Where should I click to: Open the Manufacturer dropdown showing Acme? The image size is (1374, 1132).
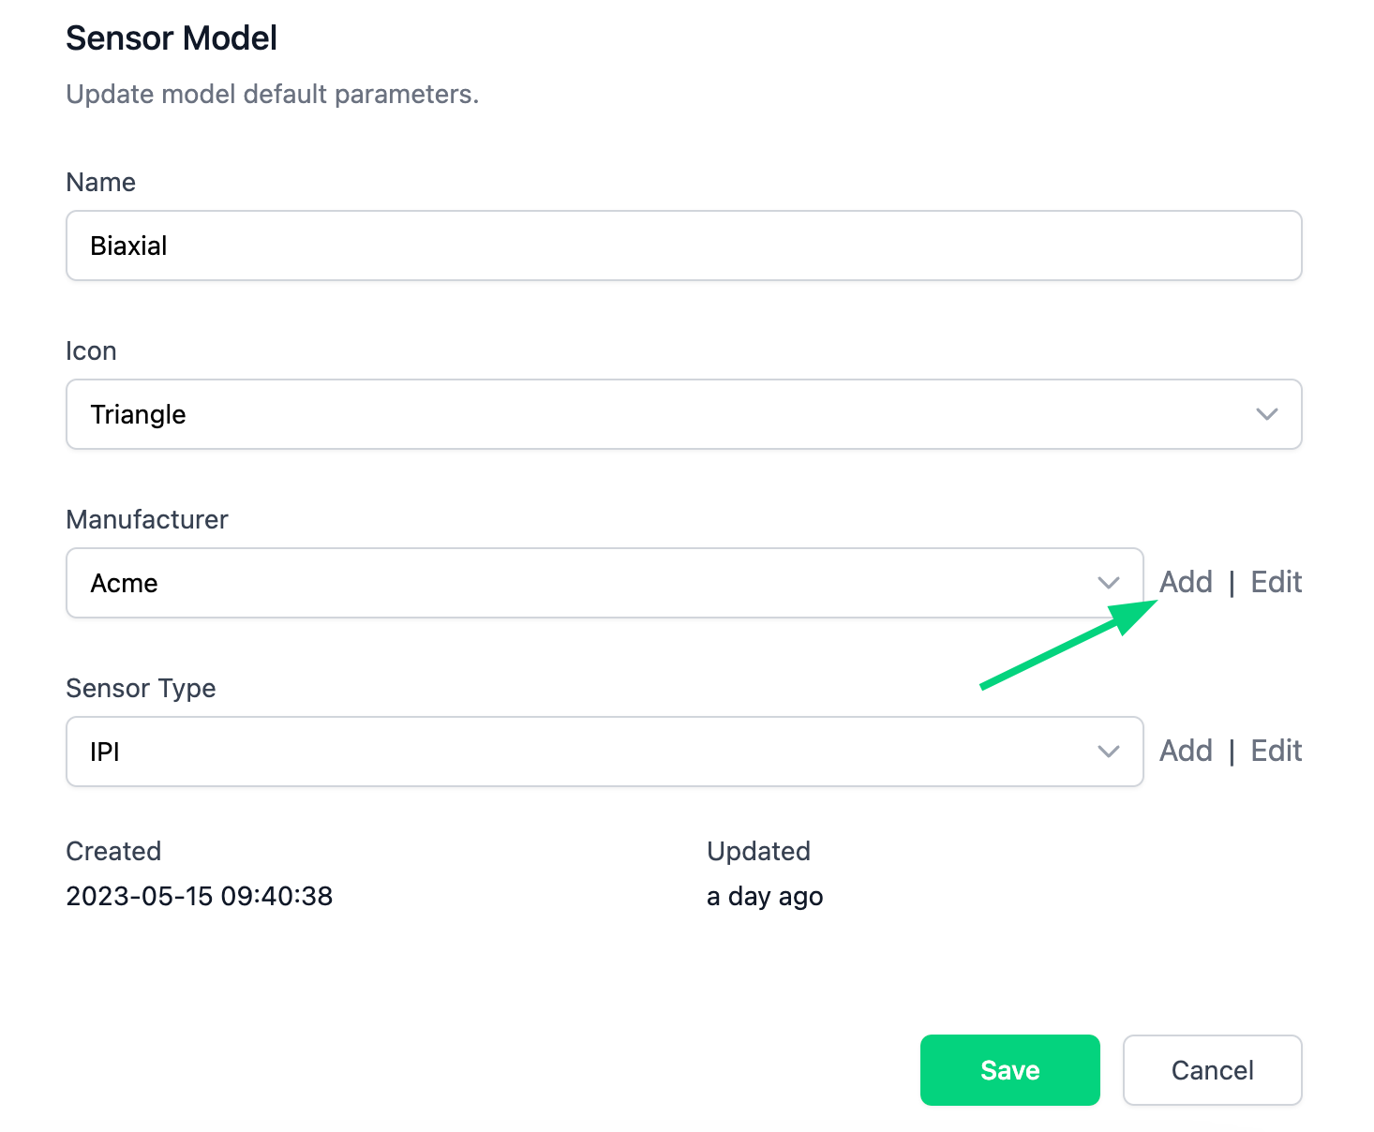(581, 583)
